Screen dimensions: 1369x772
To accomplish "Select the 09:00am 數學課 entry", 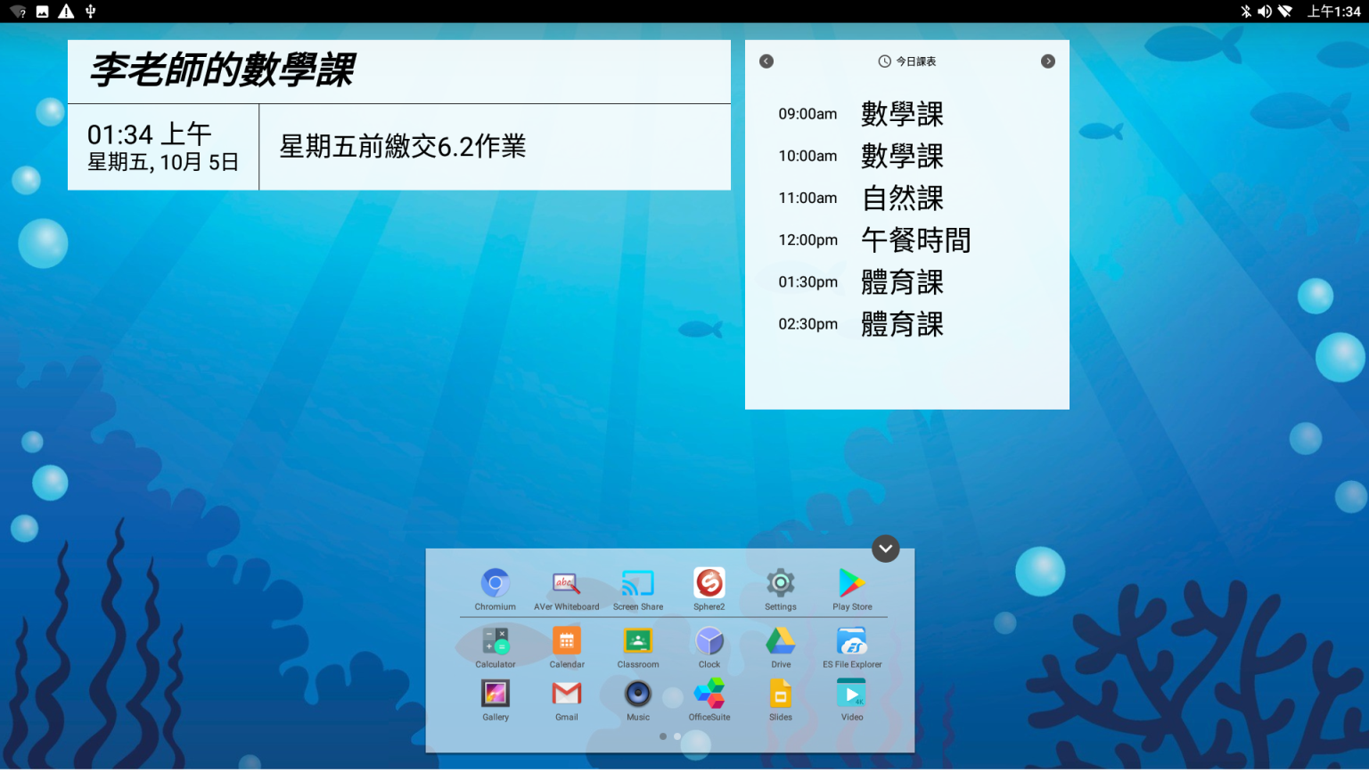I will (x=861, y=114).
